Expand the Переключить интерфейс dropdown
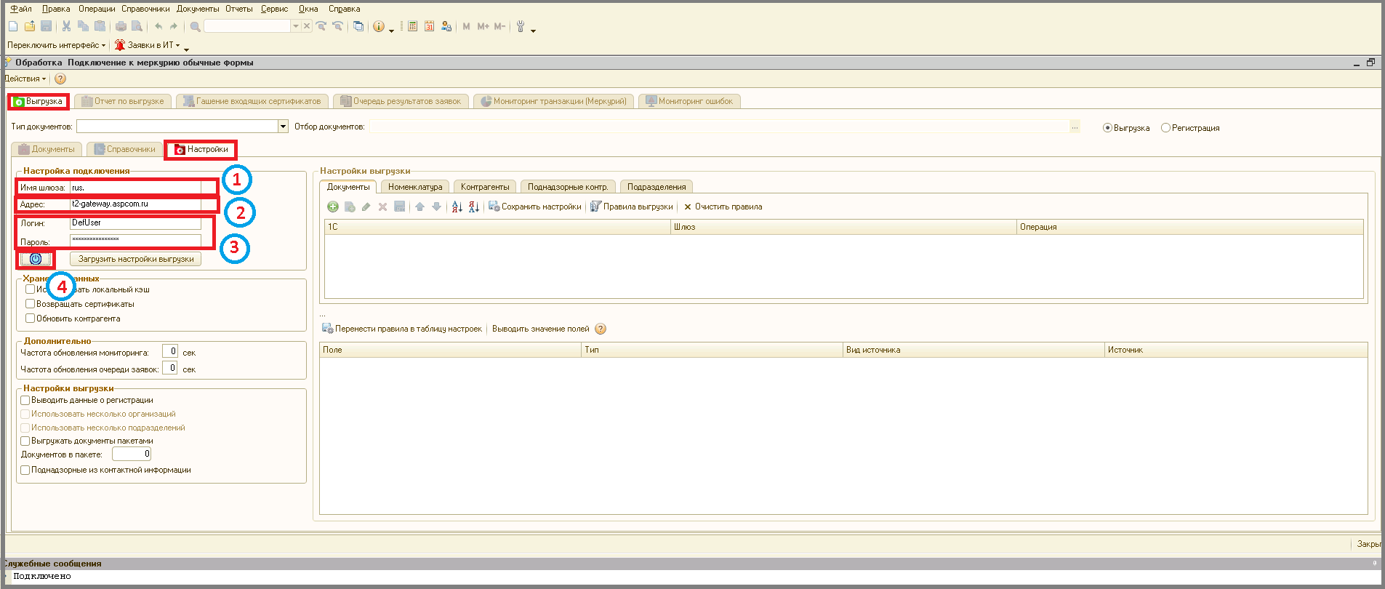 [x=57, y=45]
